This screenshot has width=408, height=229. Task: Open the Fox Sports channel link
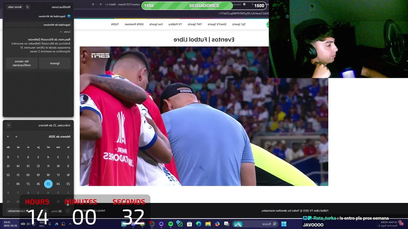(156, 24)
